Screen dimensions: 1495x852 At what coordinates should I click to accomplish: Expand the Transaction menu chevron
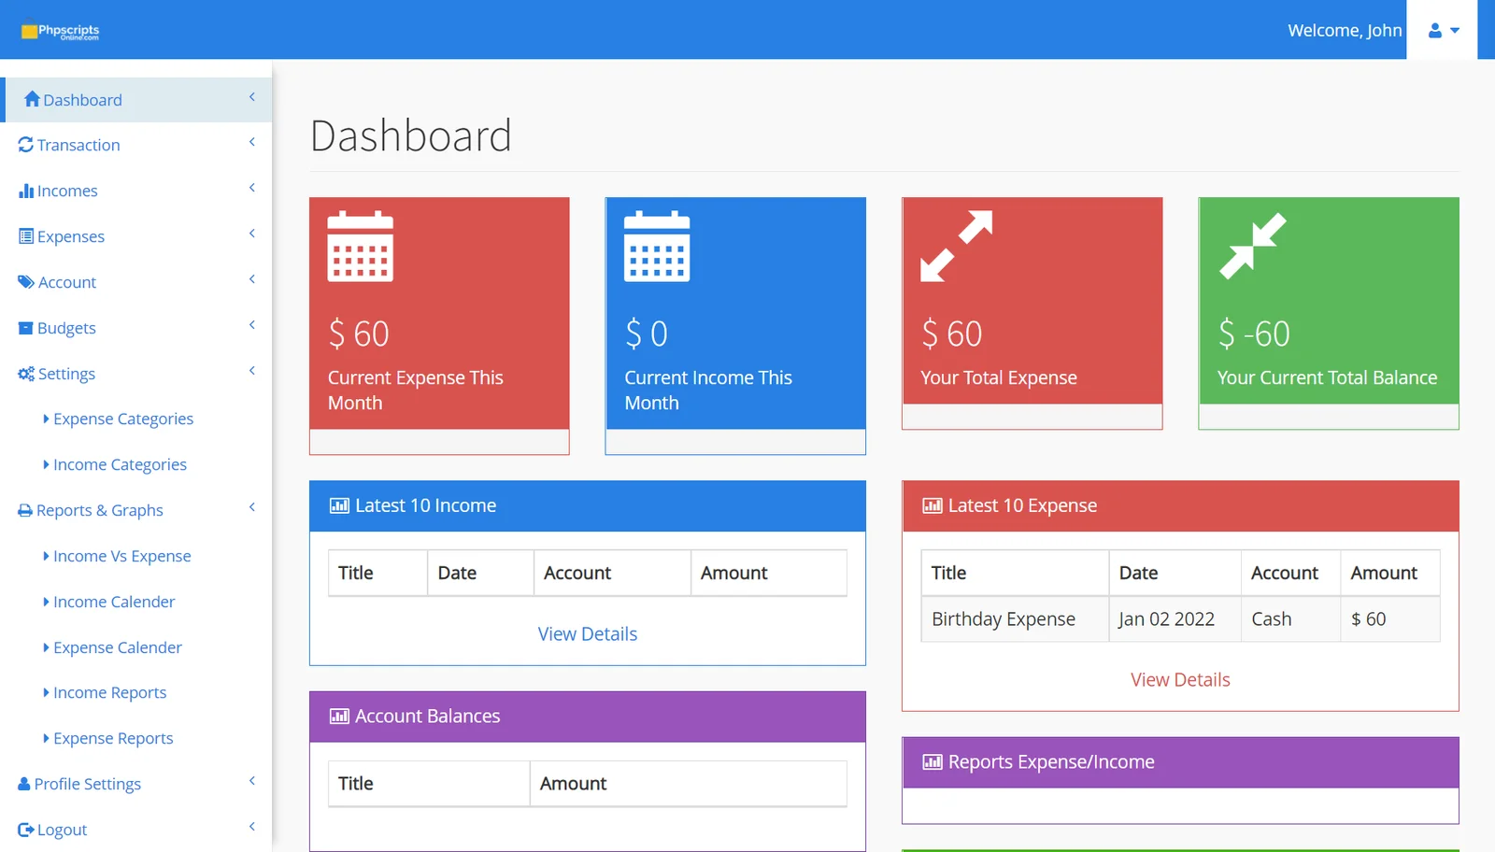(x=252, y=142)
